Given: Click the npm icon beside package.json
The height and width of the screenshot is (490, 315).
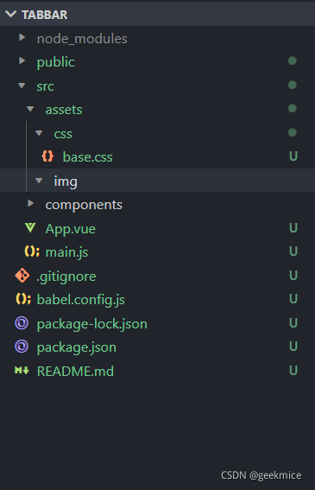Looking at the screenshot, I should [22, 347].
